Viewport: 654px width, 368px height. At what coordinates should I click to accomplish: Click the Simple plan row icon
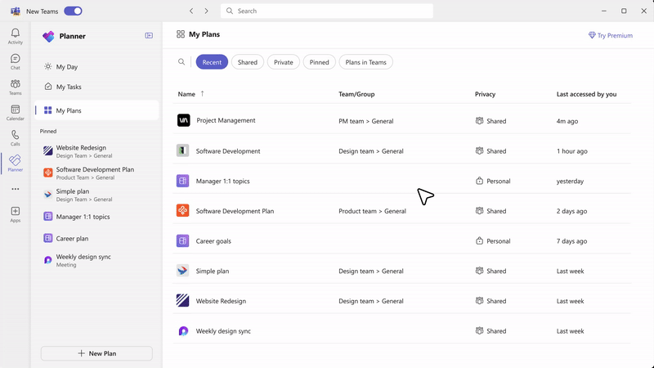(182, 271)
